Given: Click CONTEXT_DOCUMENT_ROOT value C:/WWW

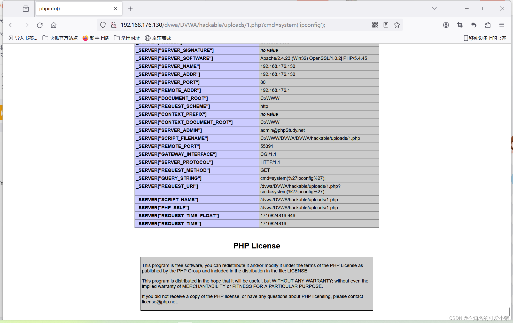Looking at the screenshot, I should [270, 122].
